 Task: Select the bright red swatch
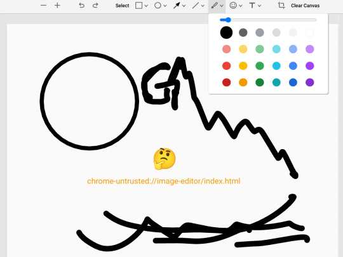pos(226,66)
